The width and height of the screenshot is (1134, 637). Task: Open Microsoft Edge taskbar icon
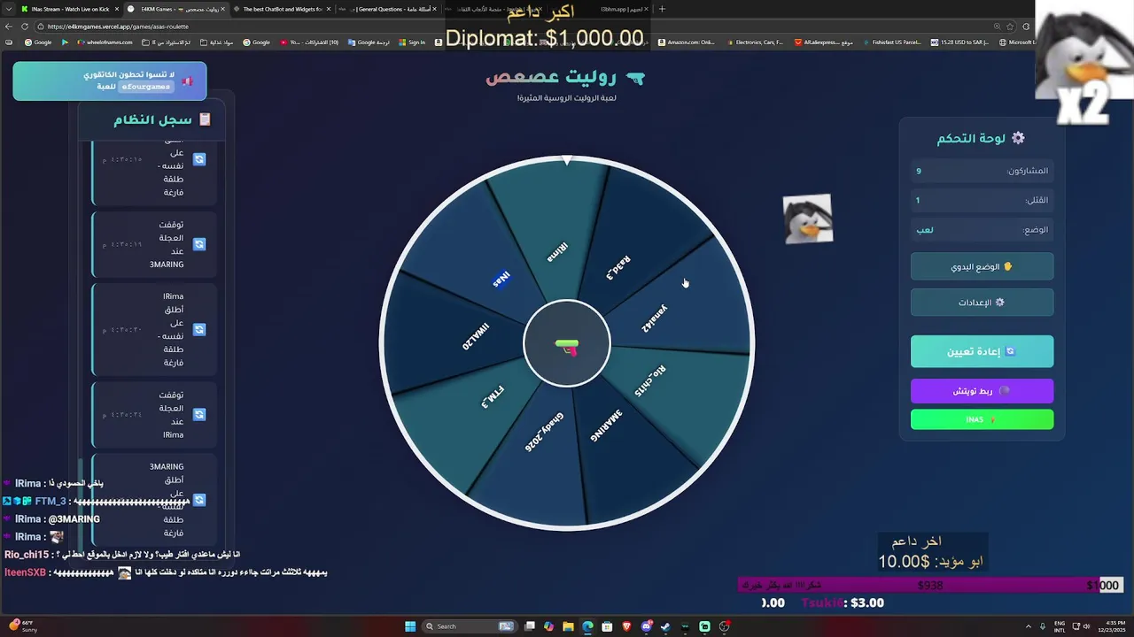pos(587,626)
